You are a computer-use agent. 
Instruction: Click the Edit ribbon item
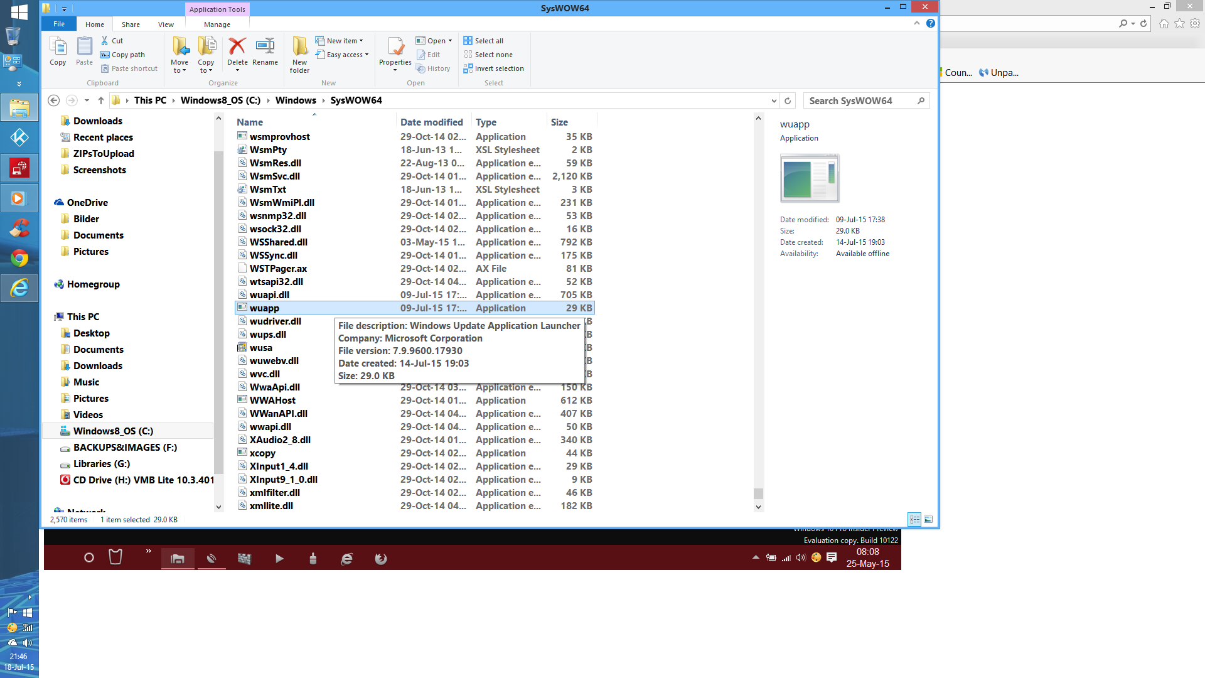428,55
